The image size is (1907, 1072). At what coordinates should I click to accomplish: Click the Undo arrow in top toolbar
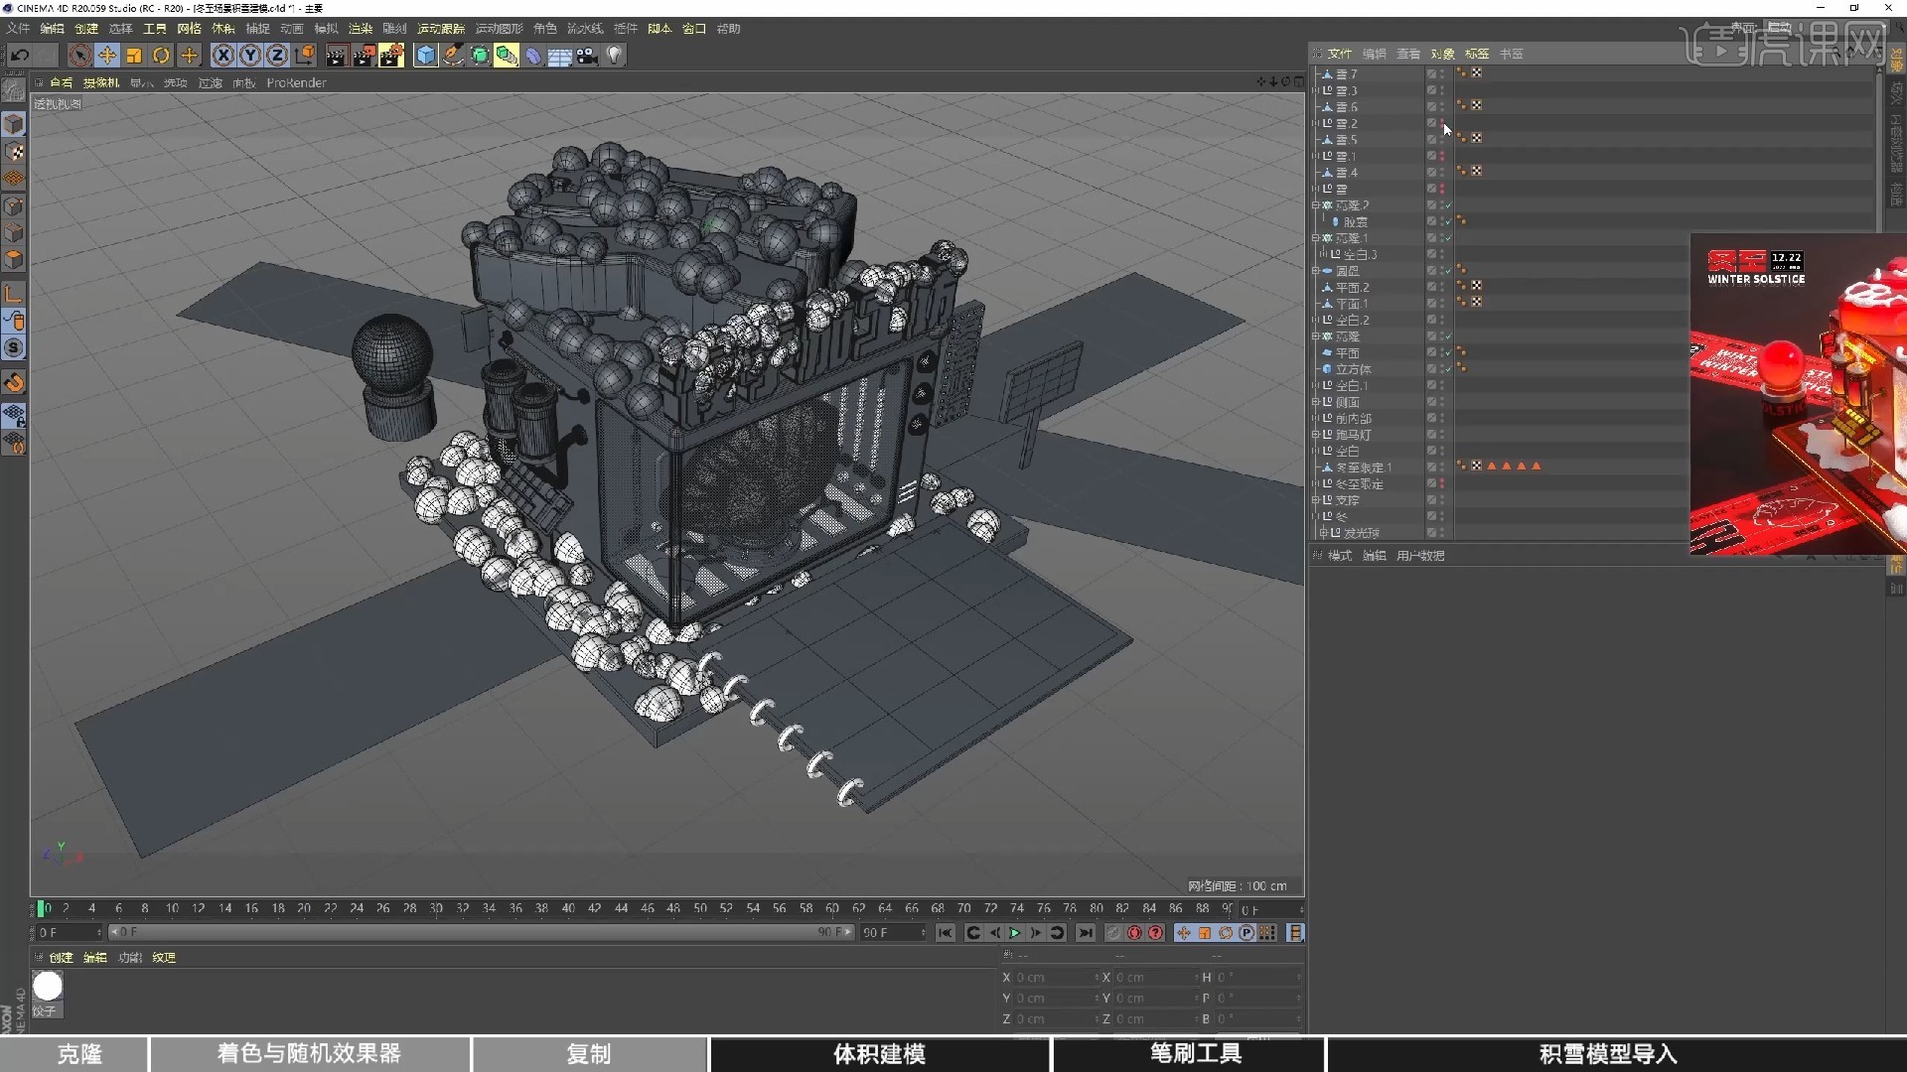(x=20, y=56)
